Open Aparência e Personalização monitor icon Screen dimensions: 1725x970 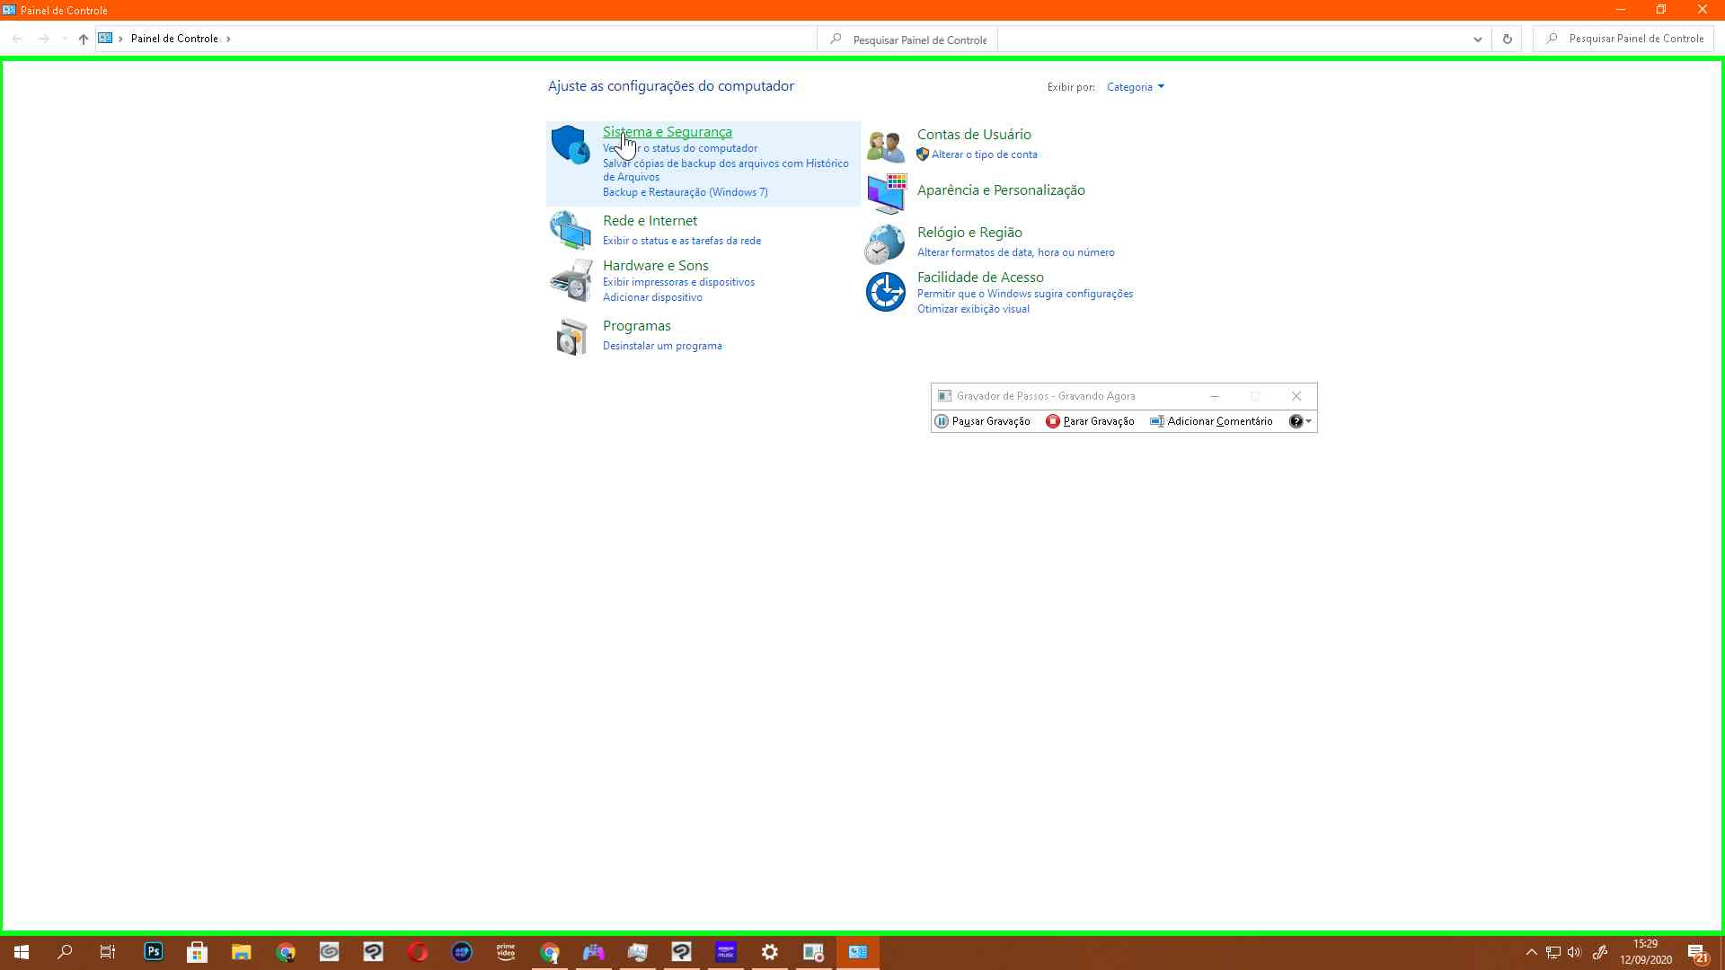click(x=885, y=192)
